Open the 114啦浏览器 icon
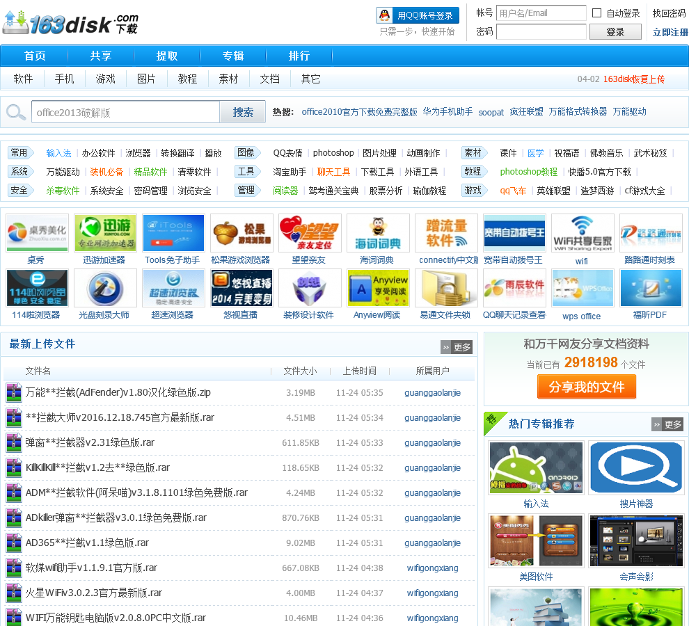The width and height of the screenshot is (689, 626). pyautogui.click(x=38, y=288)
